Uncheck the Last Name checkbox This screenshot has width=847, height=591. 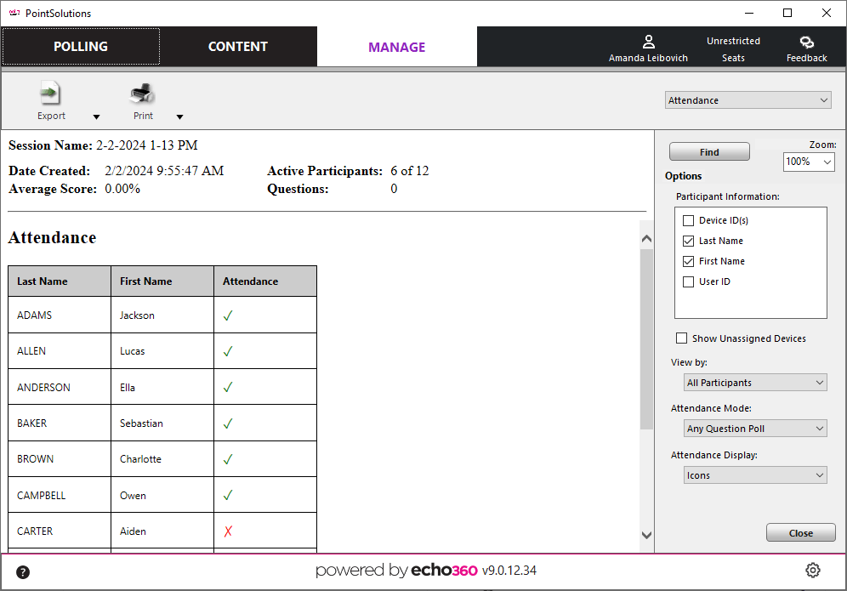point(688,241)
